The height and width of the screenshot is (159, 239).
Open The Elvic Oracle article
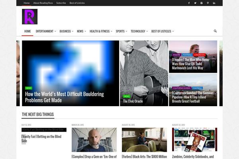pos(133,101)
